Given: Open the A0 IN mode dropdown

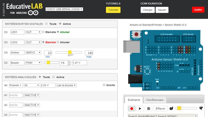Looking at the screenshot, I should coord(32,85).
